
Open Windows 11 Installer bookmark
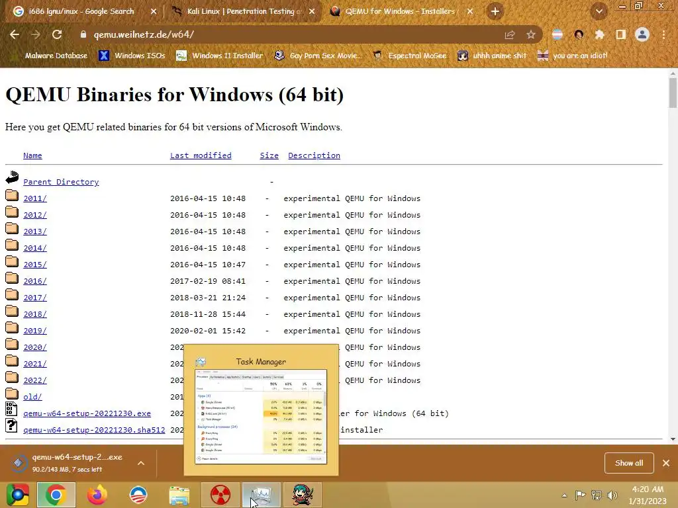(220, 56)
